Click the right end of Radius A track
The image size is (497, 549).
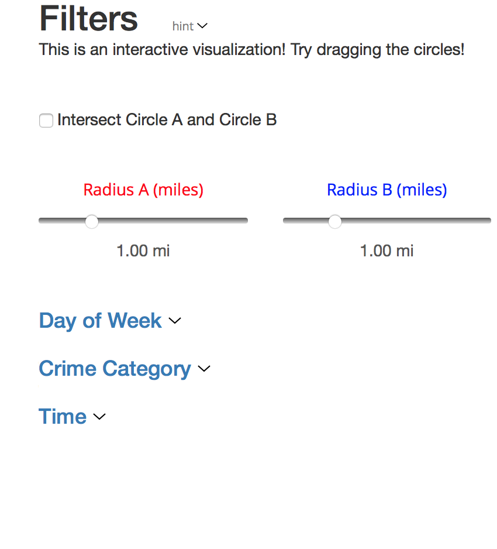245,221
